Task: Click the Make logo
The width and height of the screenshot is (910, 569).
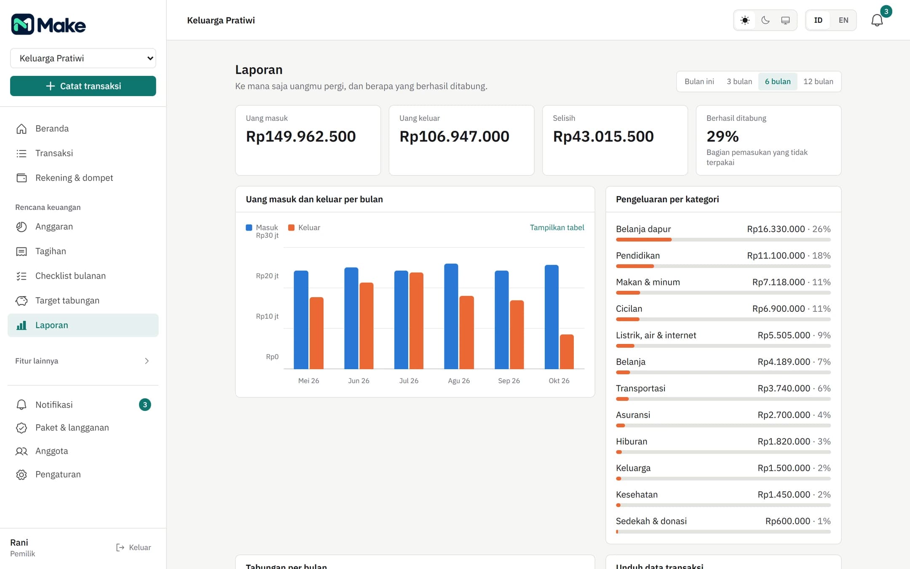Action: pos(48,24)
